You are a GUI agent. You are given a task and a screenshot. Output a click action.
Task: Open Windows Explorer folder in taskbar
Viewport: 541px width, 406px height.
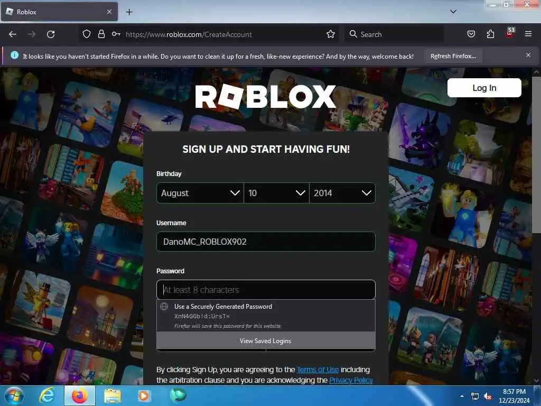[x=113, y=395]
